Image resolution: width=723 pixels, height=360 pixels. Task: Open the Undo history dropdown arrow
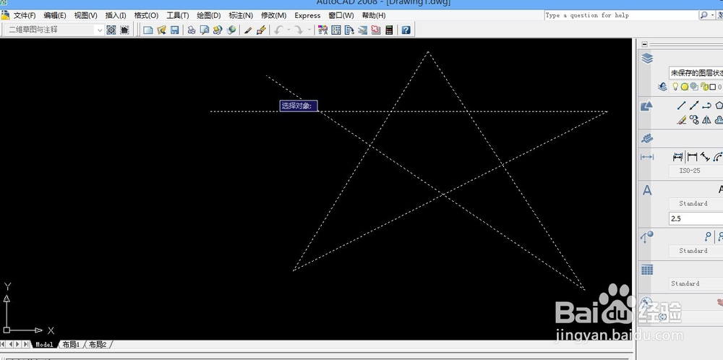(x=288, y=30)
